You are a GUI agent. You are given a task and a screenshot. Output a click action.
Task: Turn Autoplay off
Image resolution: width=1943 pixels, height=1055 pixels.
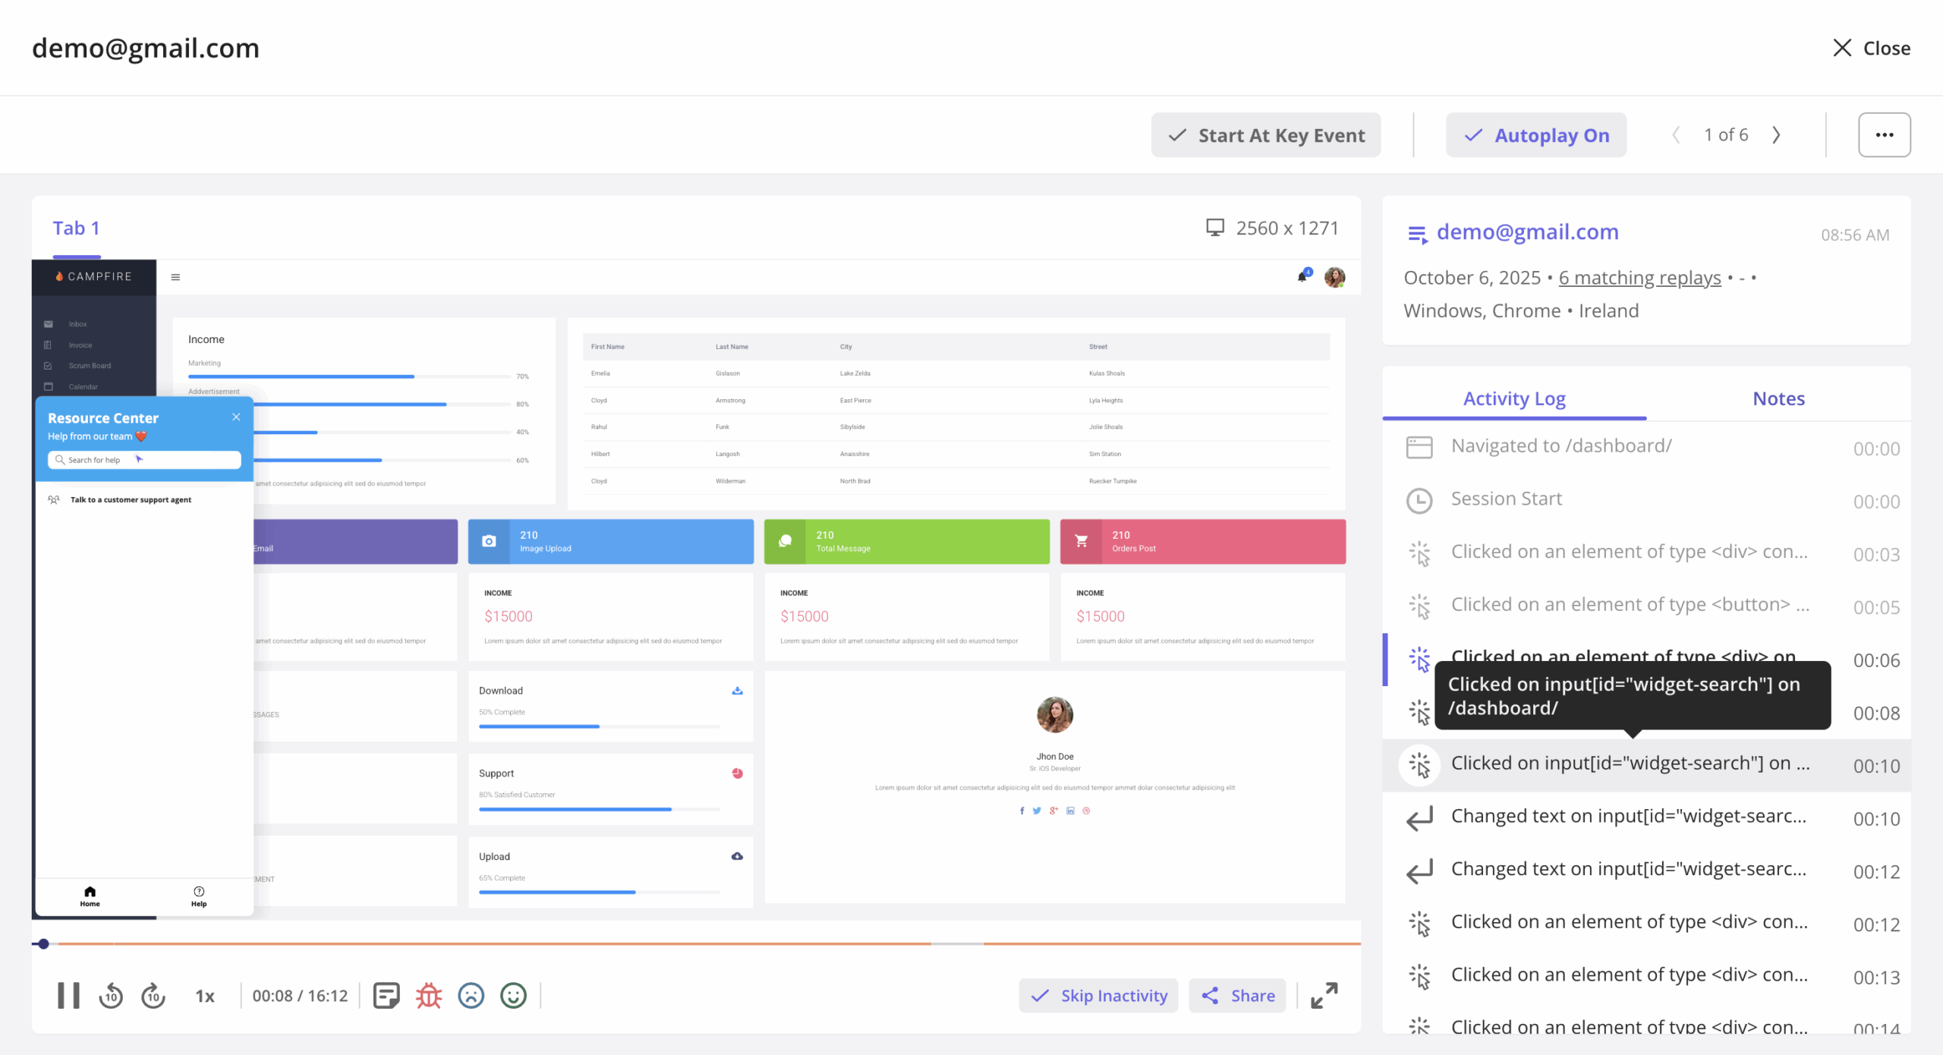click(x=1535, y=134)
